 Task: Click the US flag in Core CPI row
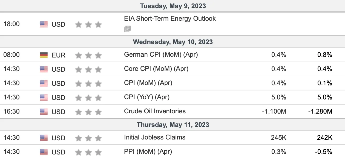tap(44, 69)
